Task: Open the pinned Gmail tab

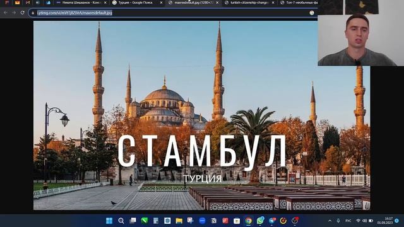Action: pos(28,3)
